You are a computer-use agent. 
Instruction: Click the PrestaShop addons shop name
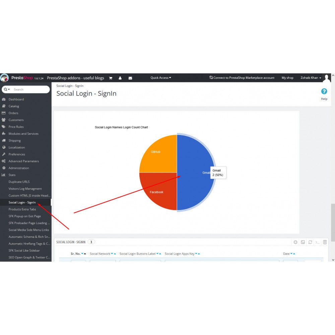coord(75,78)
